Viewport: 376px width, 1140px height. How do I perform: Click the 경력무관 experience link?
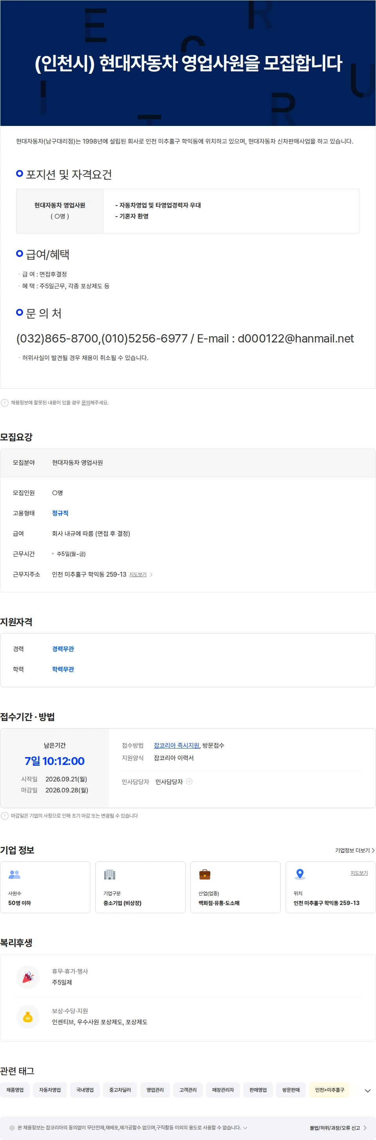pos(63,649)
